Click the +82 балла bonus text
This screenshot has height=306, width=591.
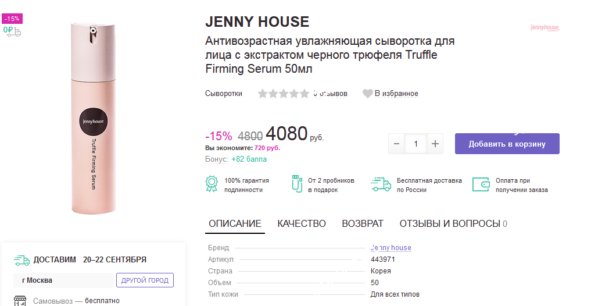(249, 159)
